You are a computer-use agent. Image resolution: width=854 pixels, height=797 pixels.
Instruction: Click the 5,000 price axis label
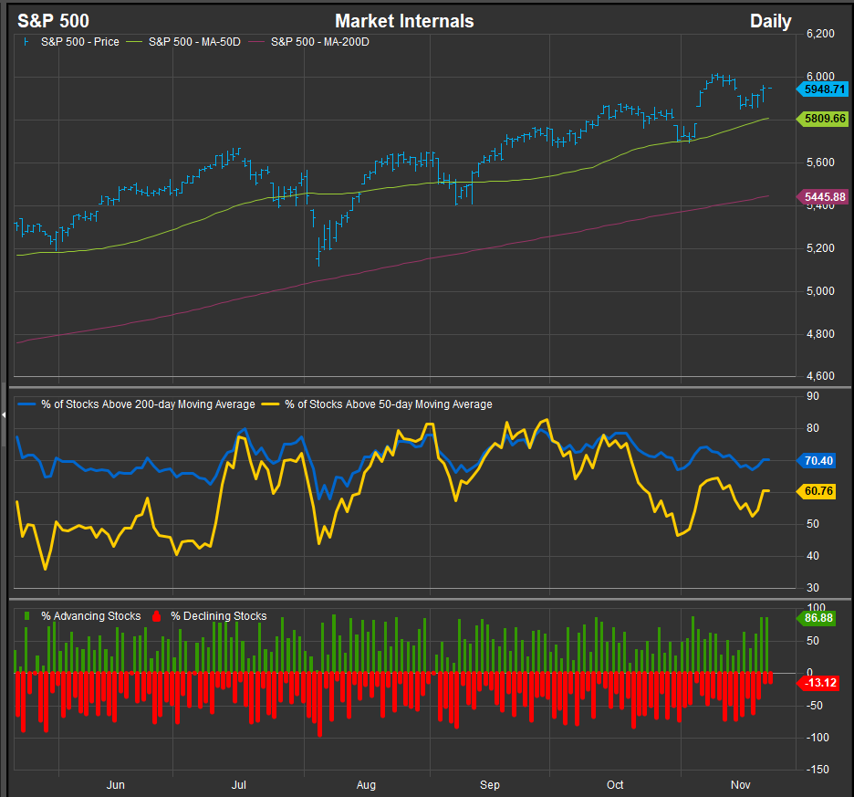[820, 291]
